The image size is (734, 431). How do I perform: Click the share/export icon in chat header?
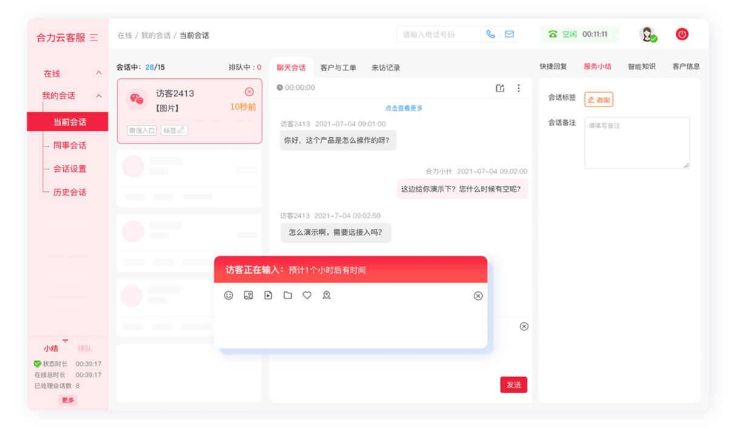tap(500, 88)
